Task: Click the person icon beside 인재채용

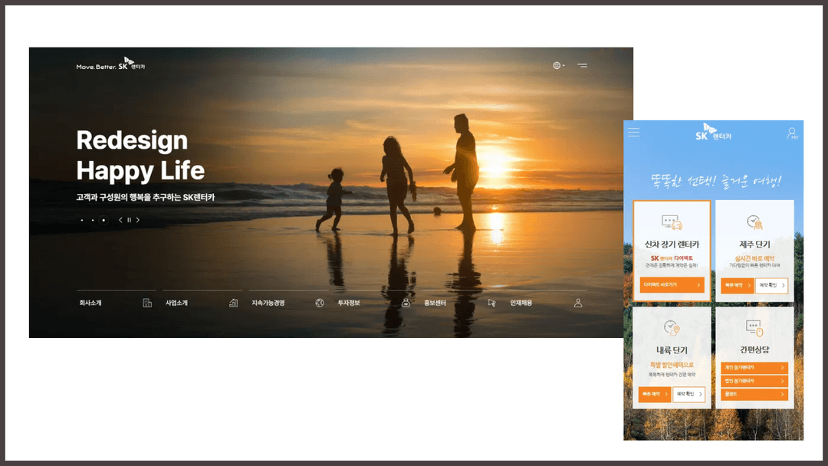Action: tap(578, 303)
